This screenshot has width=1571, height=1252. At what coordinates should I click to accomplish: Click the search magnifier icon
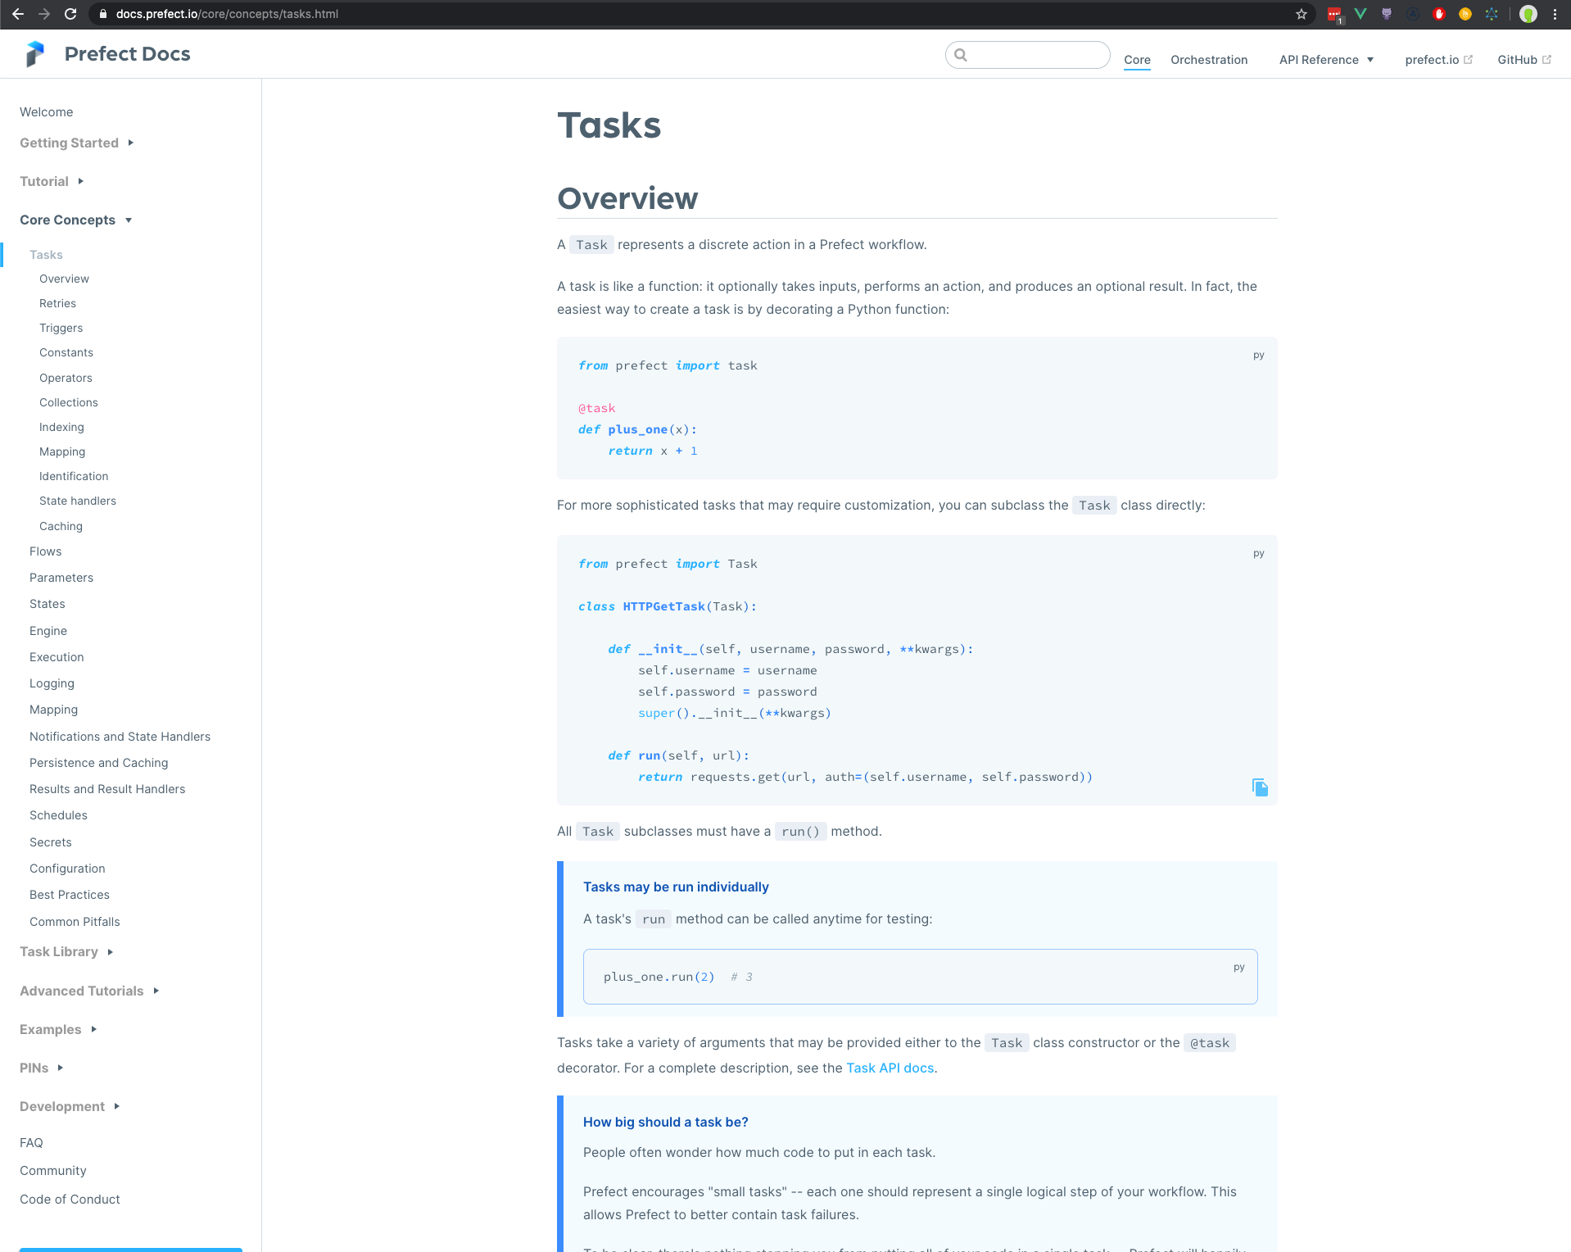pyautogui.click(x=961, y=55)
